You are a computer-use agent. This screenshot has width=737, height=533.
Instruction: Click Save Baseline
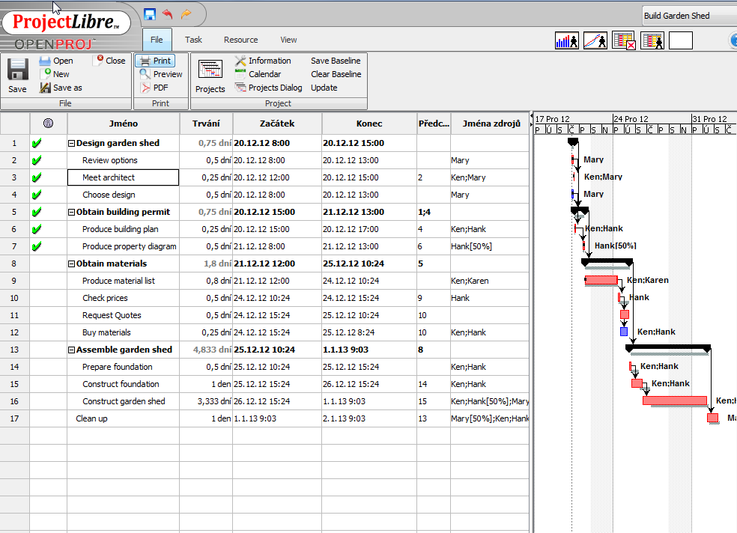(336, 61)
